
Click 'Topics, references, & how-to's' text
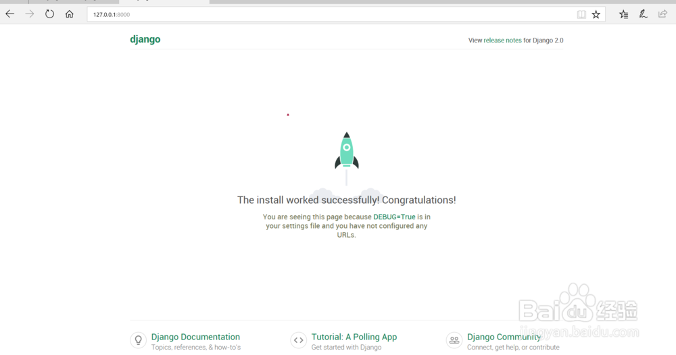pos(196,348)
